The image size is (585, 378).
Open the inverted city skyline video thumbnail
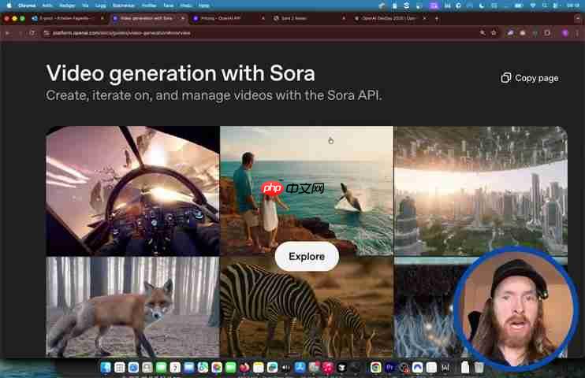pos(481,191)
